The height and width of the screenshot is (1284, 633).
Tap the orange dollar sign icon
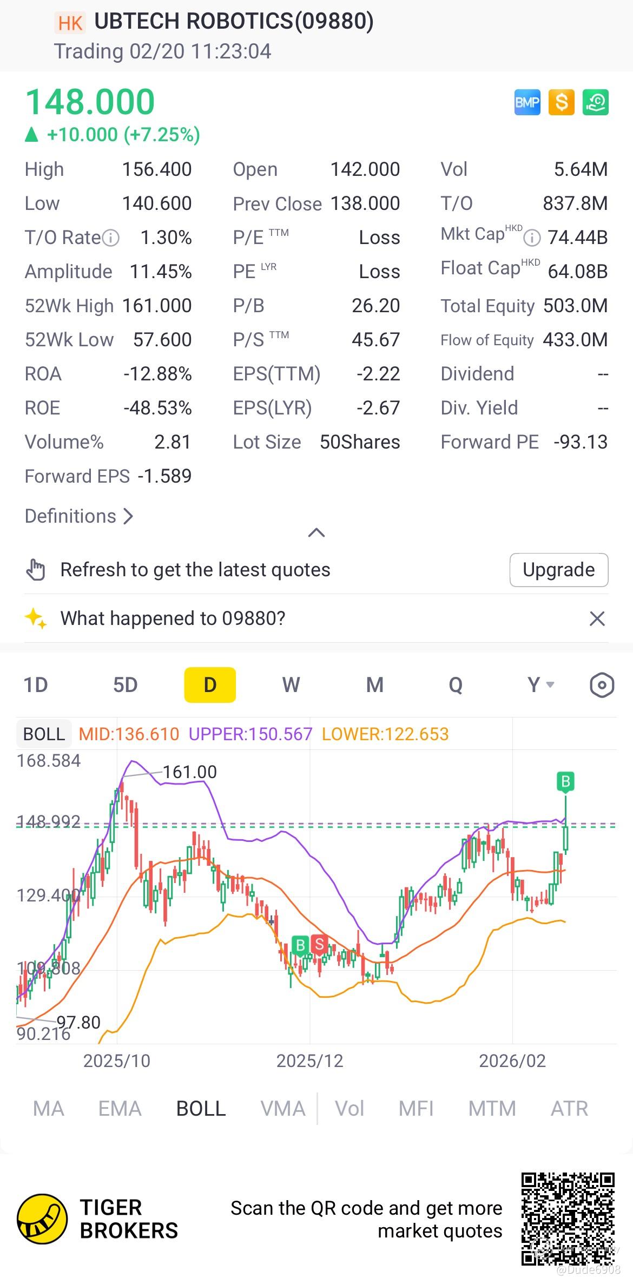(561, 102)
